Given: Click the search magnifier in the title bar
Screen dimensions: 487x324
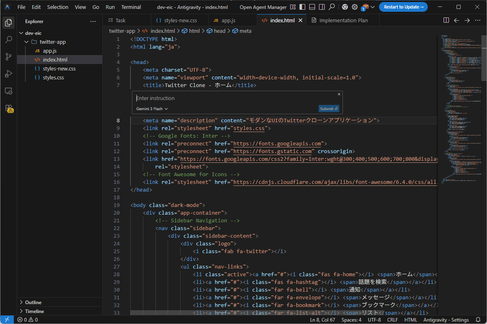Looking at the screenshot, I should (x=332, y=7).
